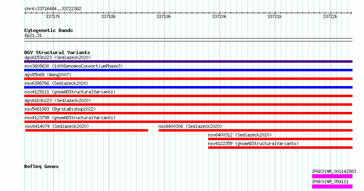The image size is (364, 191).
Task: Click the red dgv85n68 variant bar
Action: click(x=188, y=79)
